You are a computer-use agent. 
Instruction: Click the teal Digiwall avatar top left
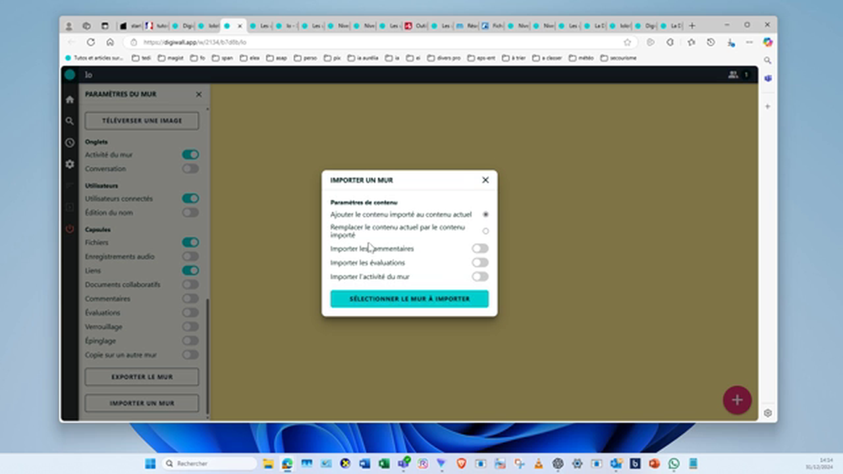click(69, 74)
